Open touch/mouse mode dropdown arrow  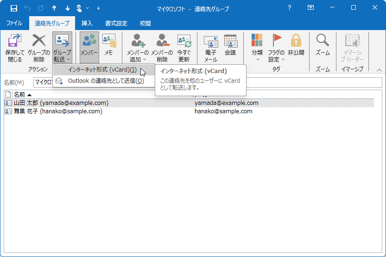88,8
